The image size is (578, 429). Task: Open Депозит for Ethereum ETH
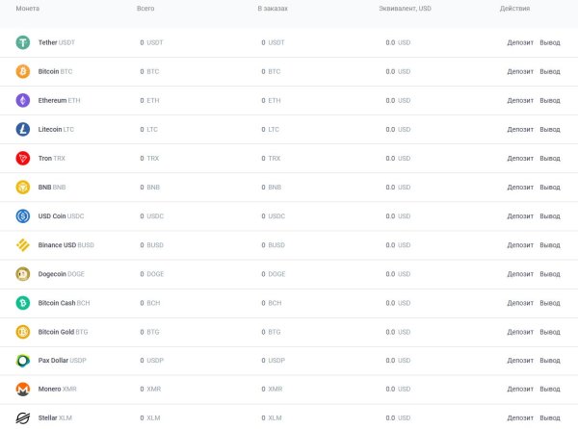coord(519,100)
